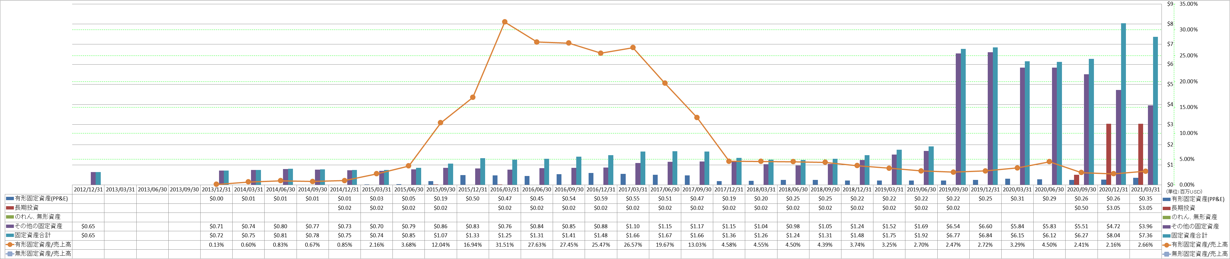Click the $9 dollar axis label
Image resolution: width=1230 pixels, height=259 pixels.
(1170, 4)
